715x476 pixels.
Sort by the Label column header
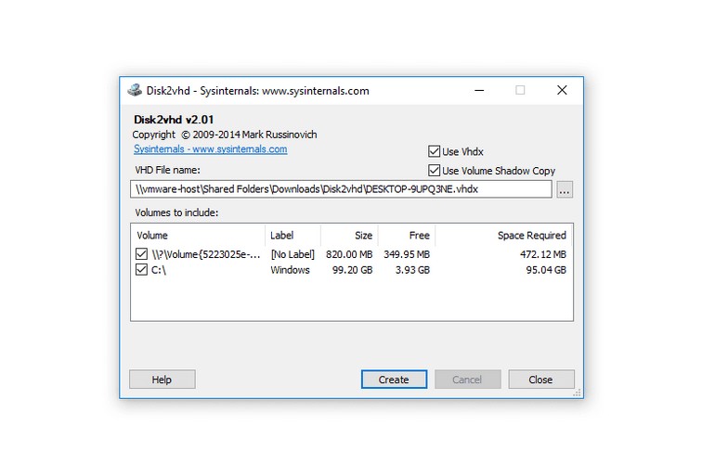292,236
